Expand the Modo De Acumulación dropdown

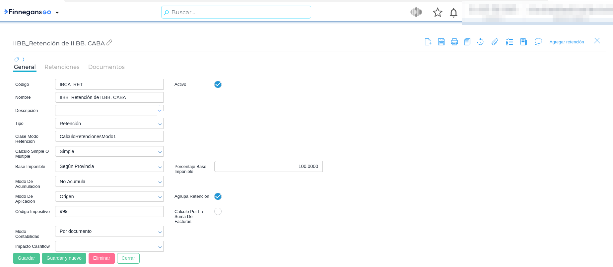point(109,182)
